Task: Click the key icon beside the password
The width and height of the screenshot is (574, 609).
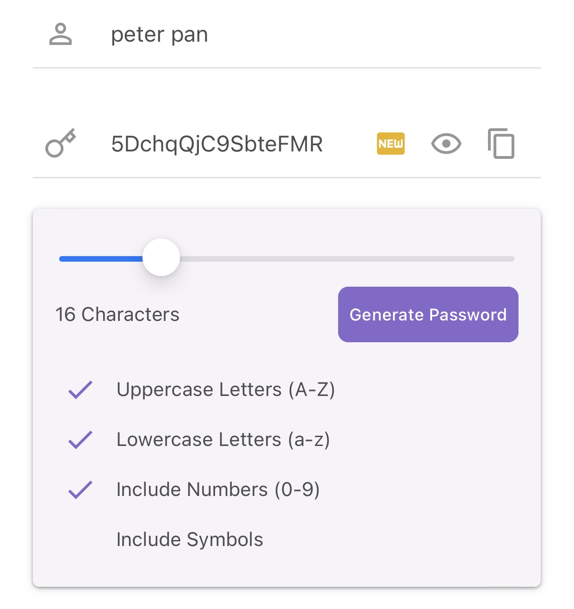Action: [x=60, y=143]
